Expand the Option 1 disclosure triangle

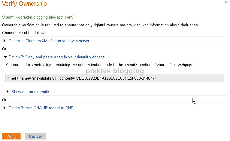coord(5,41)
